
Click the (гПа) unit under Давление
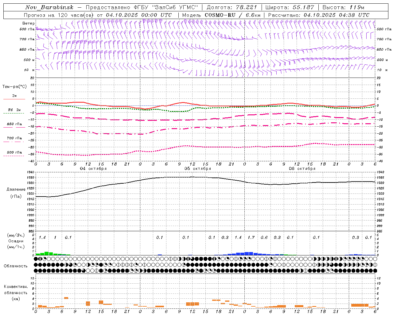[x=16, y=197]
